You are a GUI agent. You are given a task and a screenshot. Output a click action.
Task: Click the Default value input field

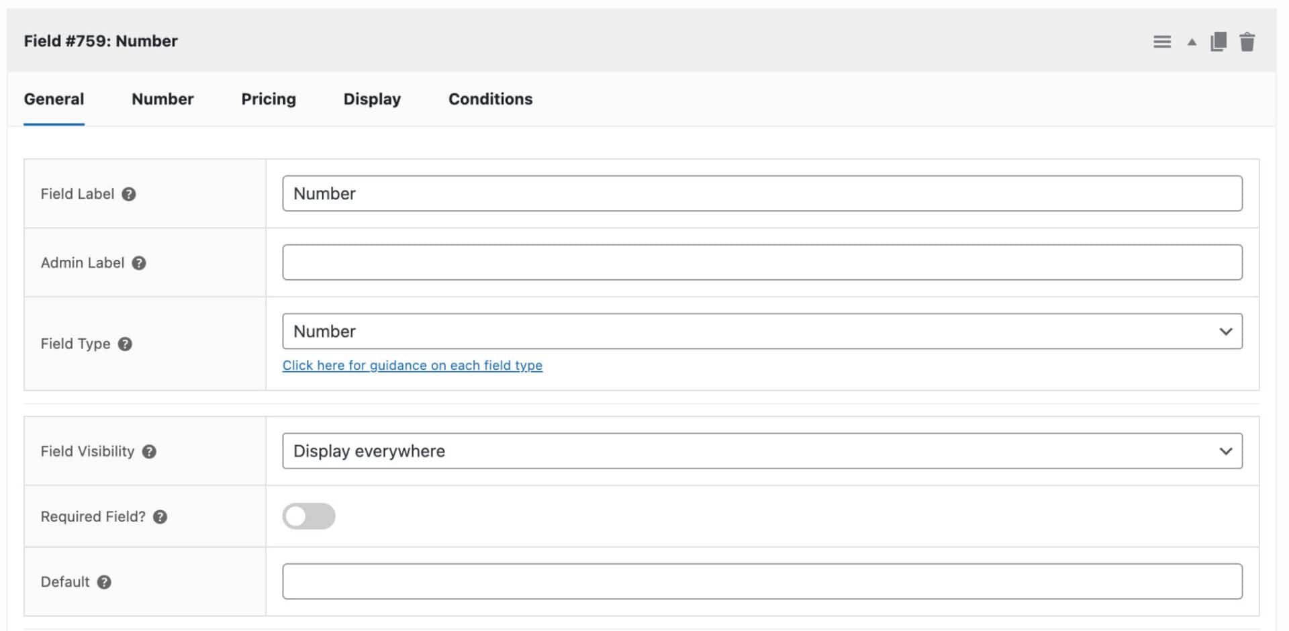point(762,581)
